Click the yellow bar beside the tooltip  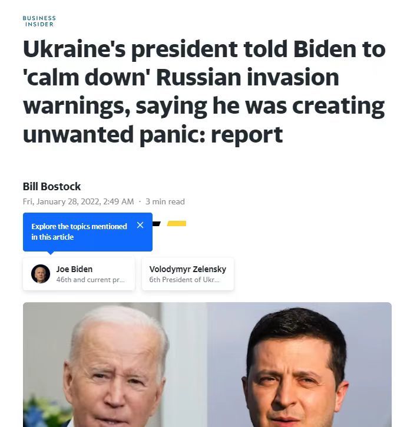(177, 224)
